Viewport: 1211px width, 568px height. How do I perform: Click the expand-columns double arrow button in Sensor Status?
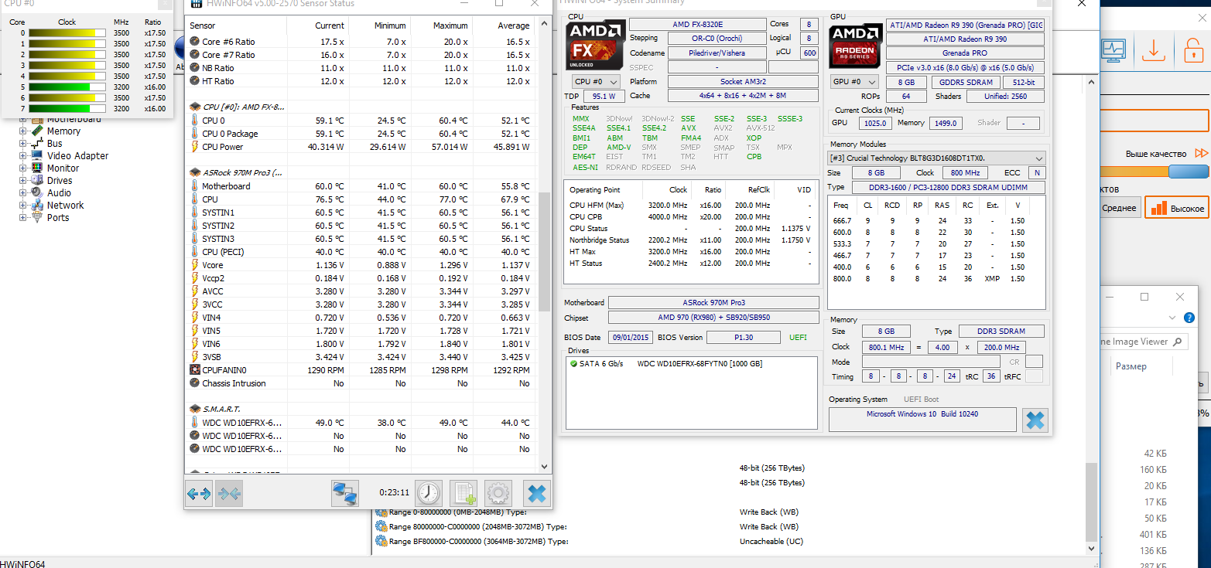point(199,492)
